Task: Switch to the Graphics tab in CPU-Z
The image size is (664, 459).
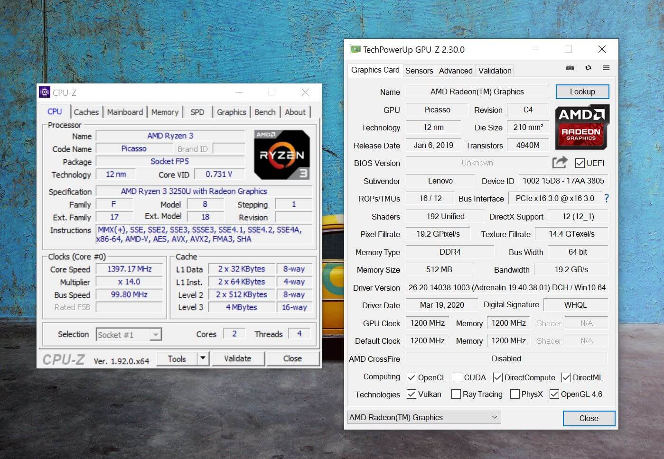Action: pyautogui.click(x=232, y=112)
